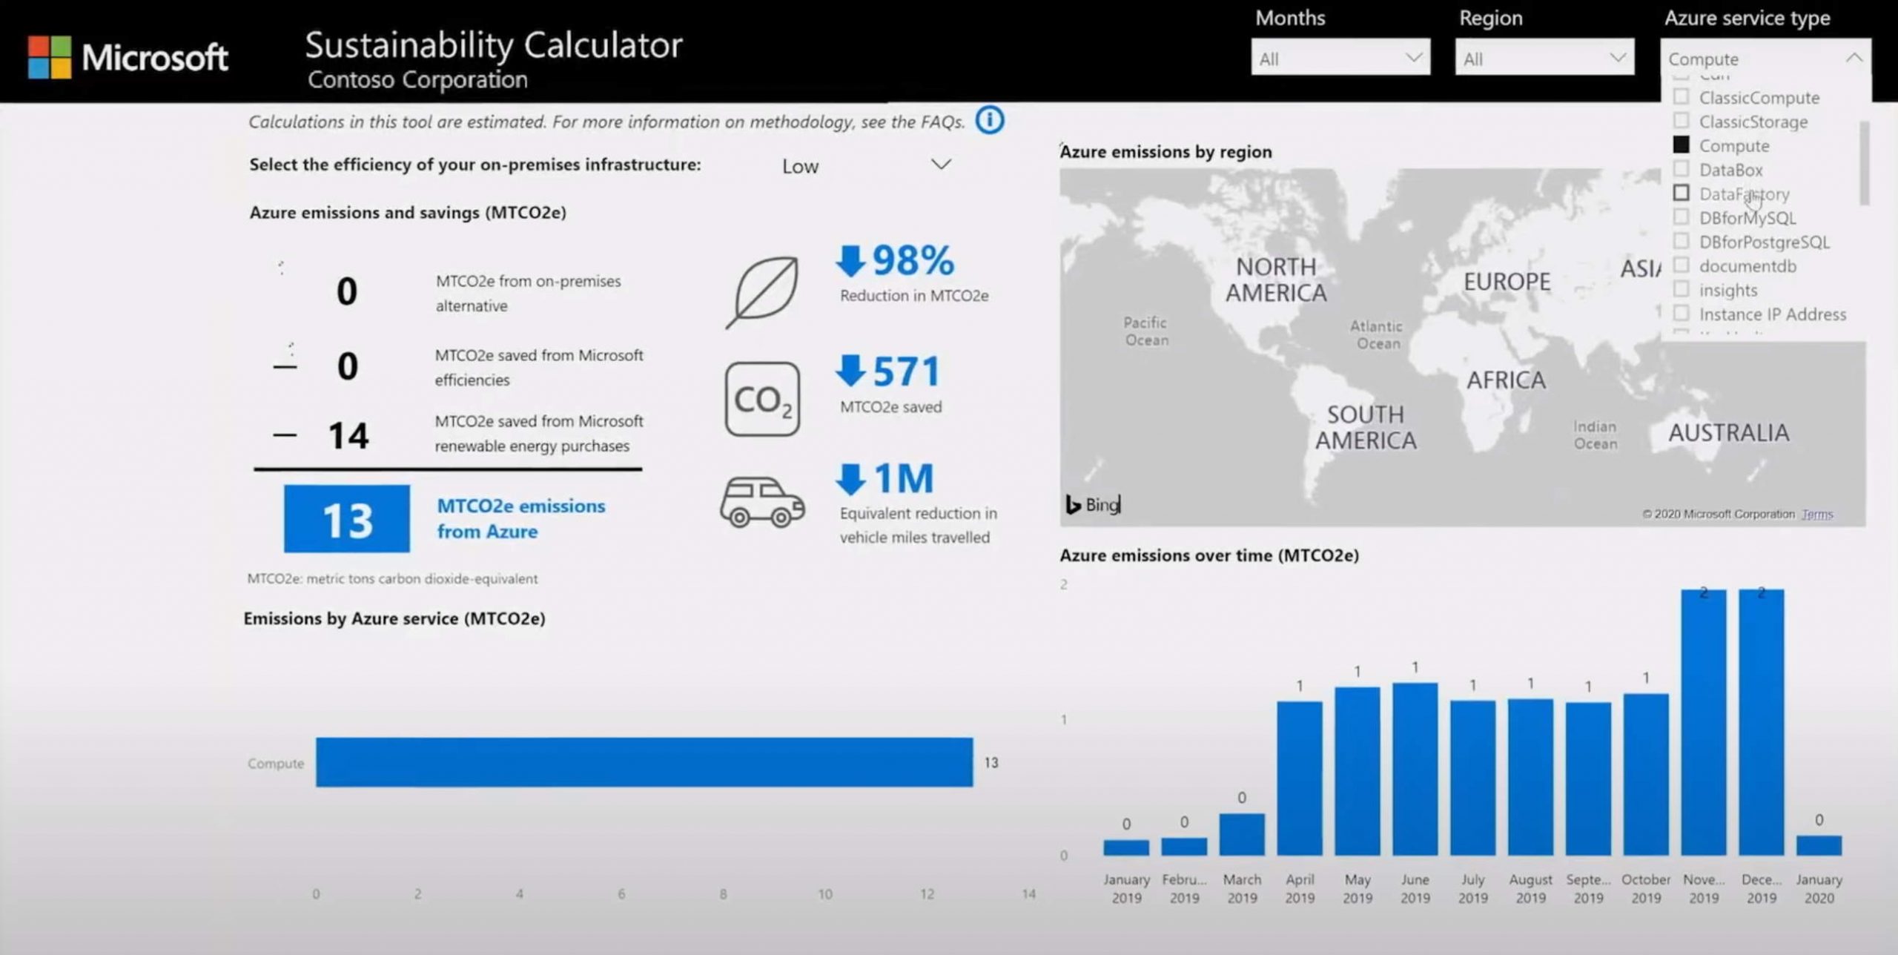The image size is (1898, 955).
Task: Select the March 2019 emissions bar
Action: tap(1242, 835)
